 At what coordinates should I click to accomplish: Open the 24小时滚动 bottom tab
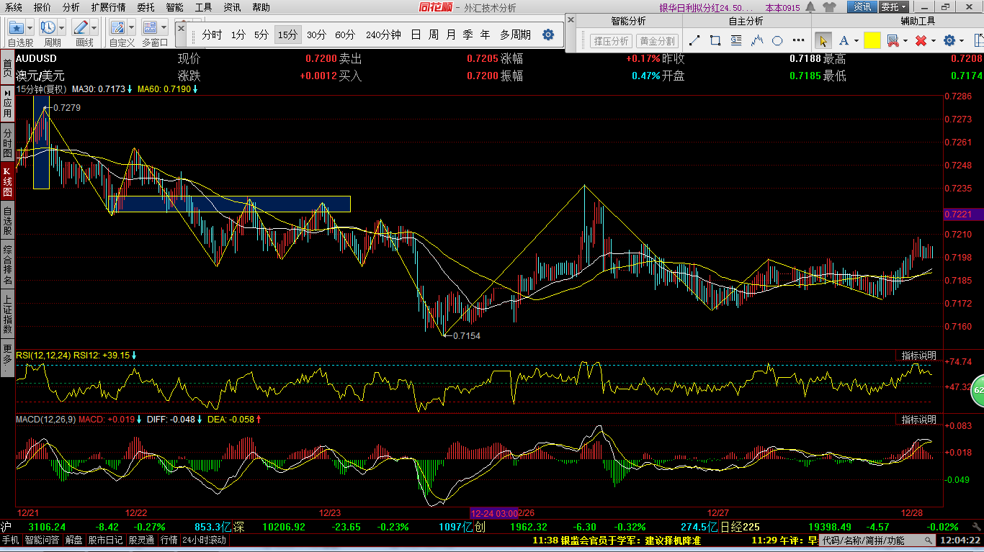(205, 540)
